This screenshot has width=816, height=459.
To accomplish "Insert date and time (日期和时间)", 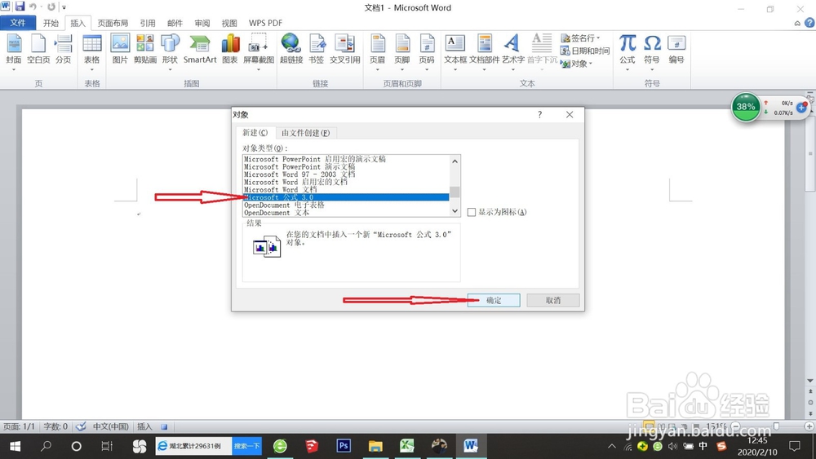I will [585, 51].
